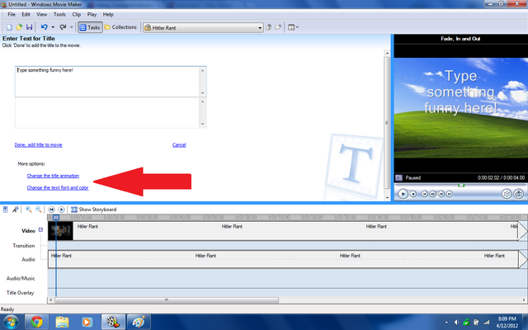Image resolution: width=528 pixels, height=330 pixels.
Task: Click 'Change the text font and color'
Action: click(x=58, y=187)
